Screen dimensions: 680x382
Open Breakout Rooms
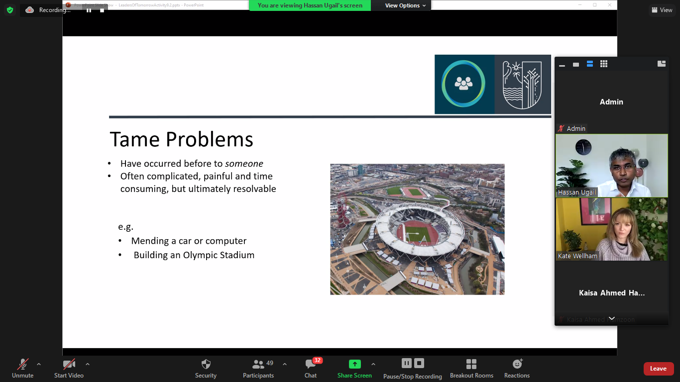pyautogui.click(x=471, y=369)
